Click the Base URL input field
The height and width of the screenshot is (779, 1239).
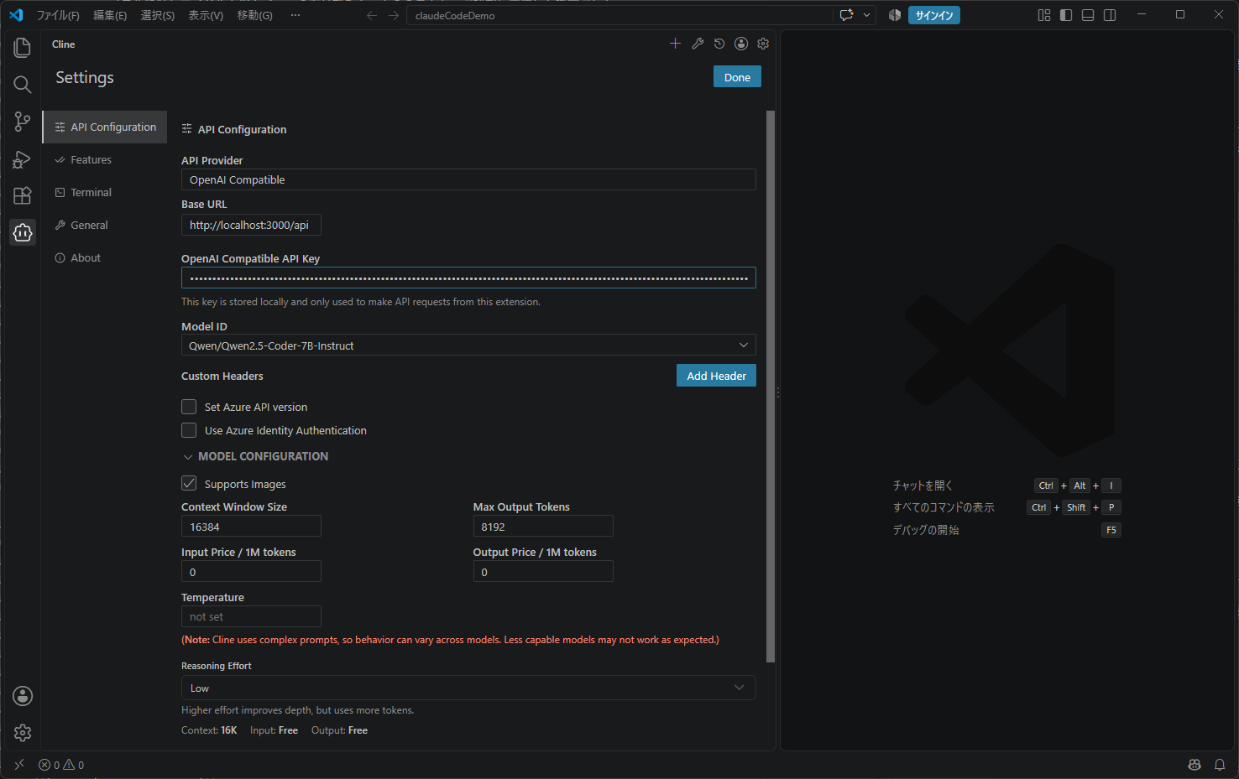tap(251, 225)
